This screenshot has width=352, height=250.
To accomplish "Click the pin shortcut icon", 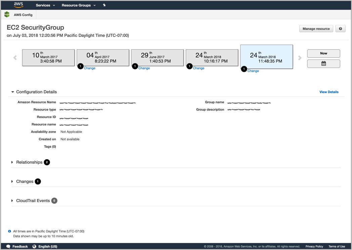I will [x=104, y=5].
